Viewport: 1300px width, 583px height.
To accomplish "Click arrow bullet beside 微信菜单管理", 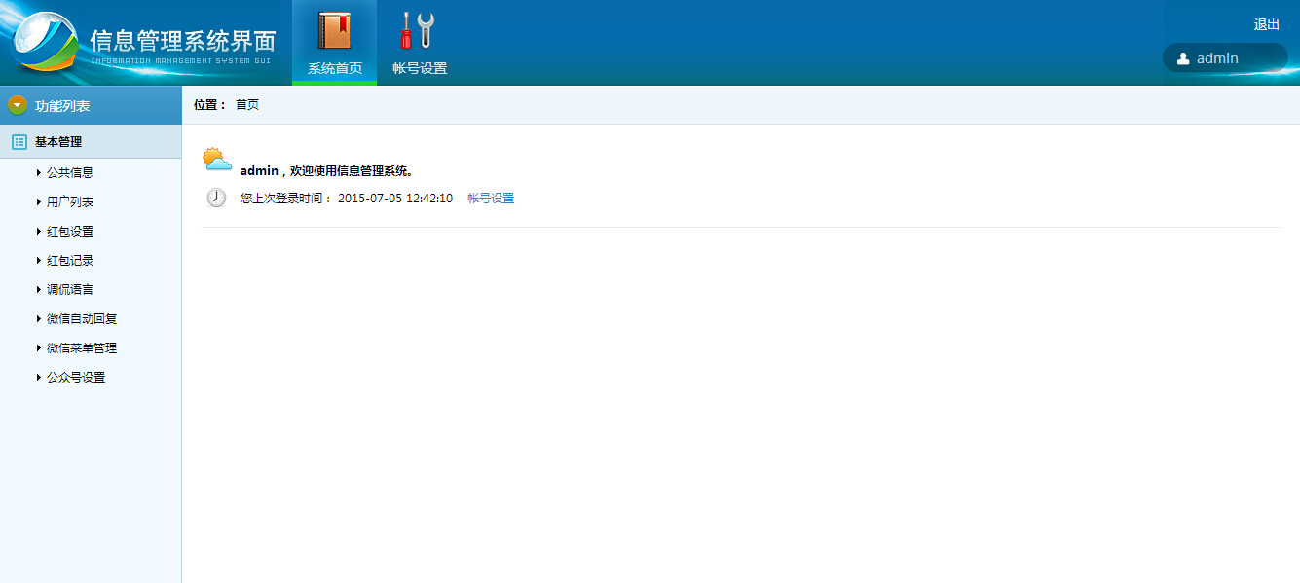I will (39, 348).
